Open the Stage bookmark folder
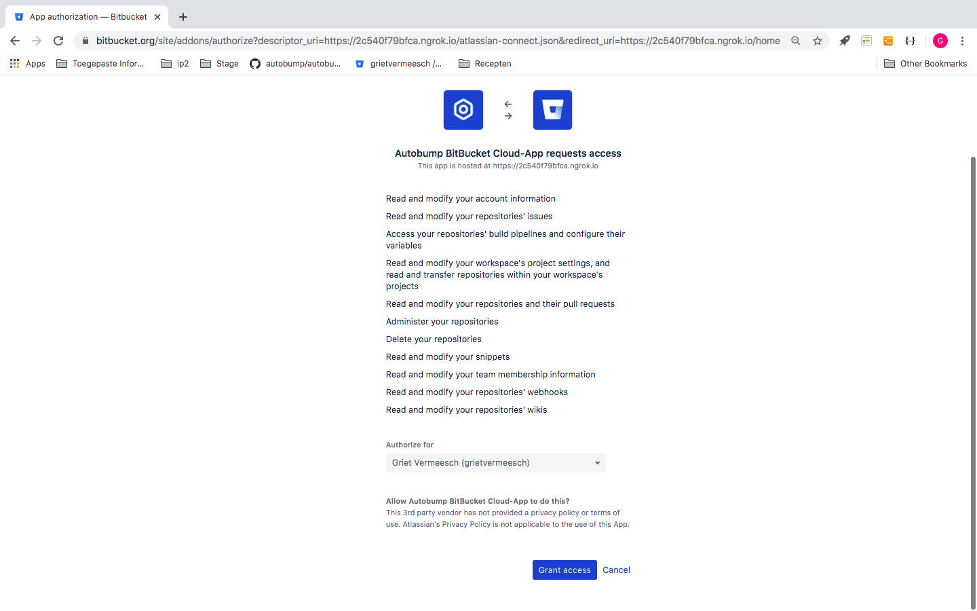Screen dimensions: 977x611 pos(219,64)
